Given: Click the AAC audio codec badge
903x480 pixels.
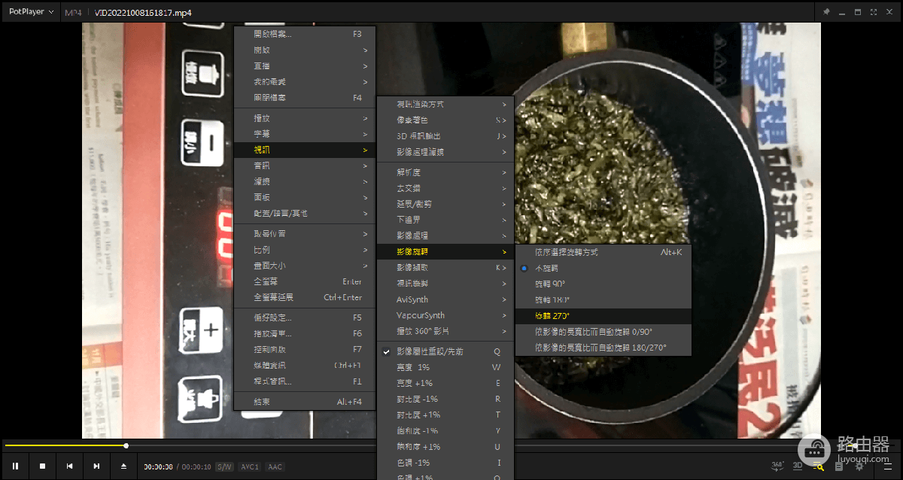Looking at the screenshot, I should pyautogui.click(x=275, y=467).
